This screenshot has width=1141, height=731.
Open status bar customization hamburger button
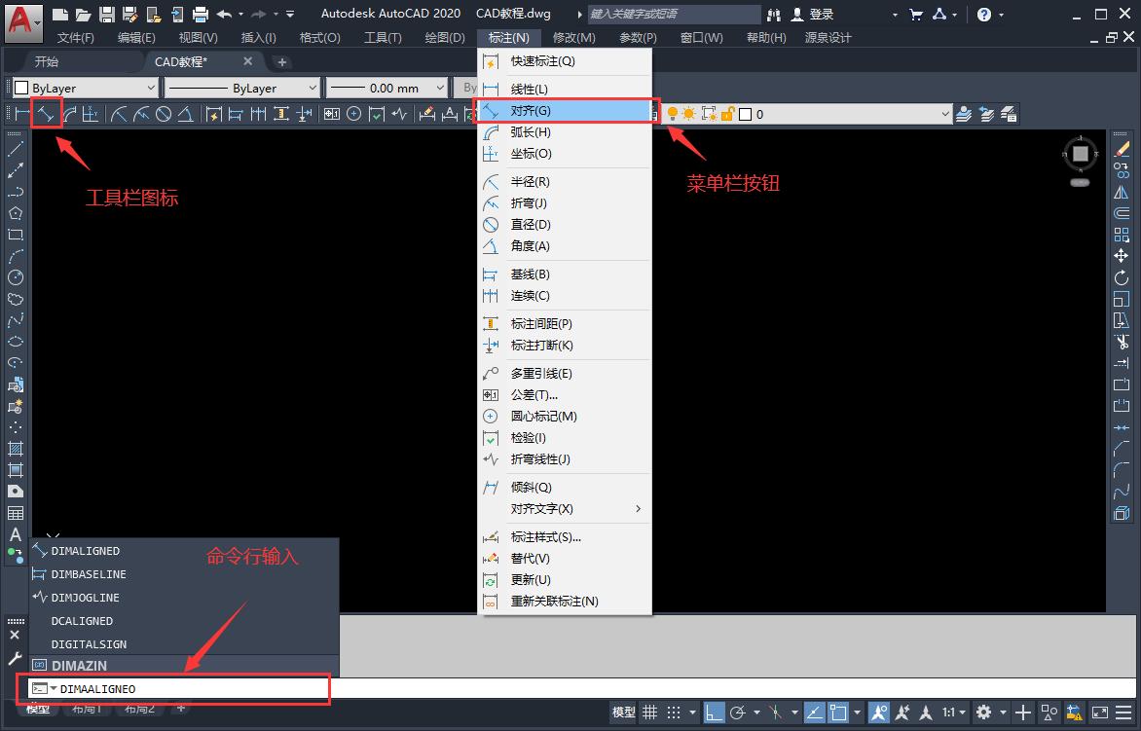coord(1123,713)
